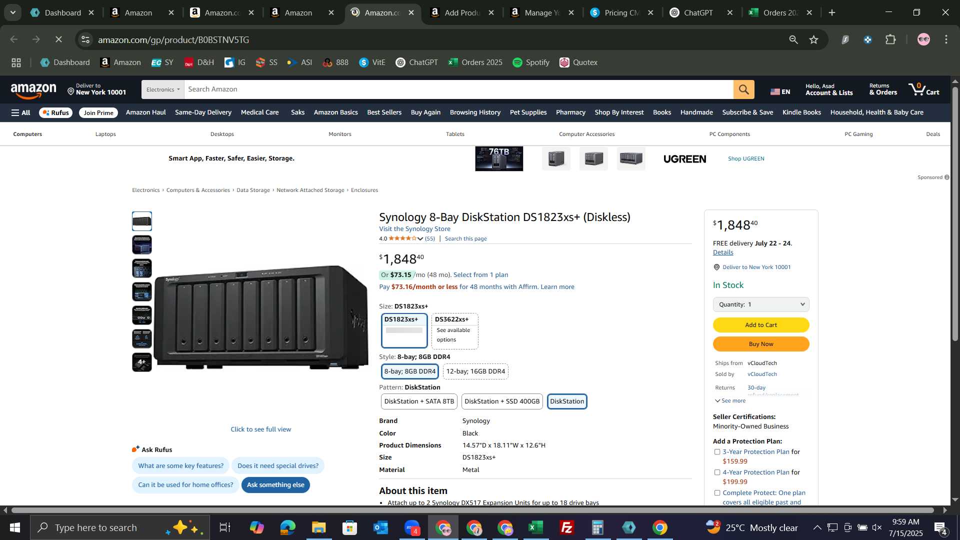
Task: Open Windows Start menu
Action: coord(14,527)
